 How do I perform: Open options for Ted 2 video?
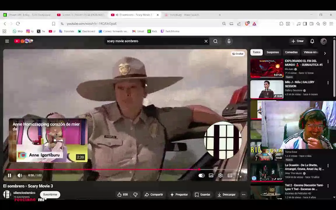(328, 186)
